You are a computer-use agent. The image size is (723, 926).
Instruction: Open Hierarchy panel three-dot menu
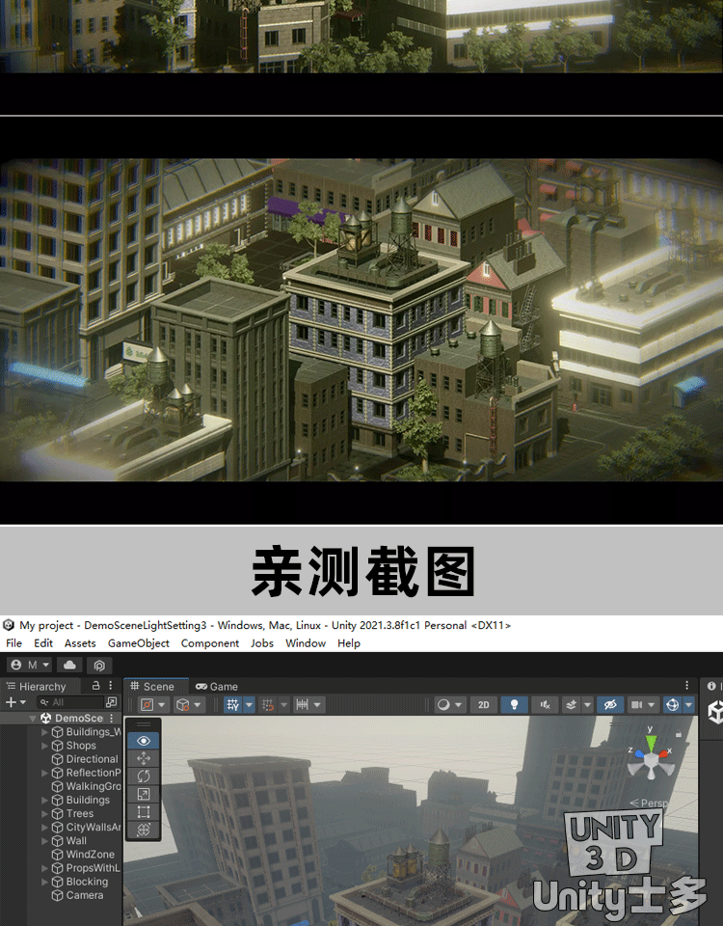[x=110, y=686]
